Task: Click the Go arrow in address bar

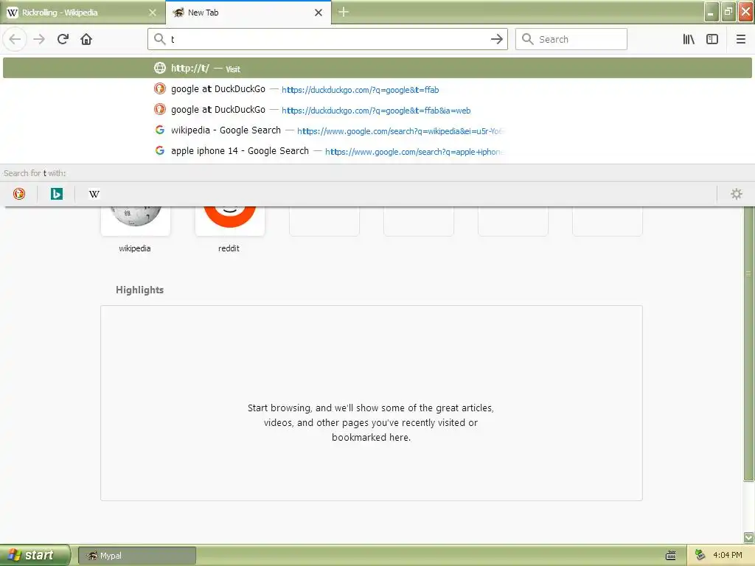Action: point(496,40)
